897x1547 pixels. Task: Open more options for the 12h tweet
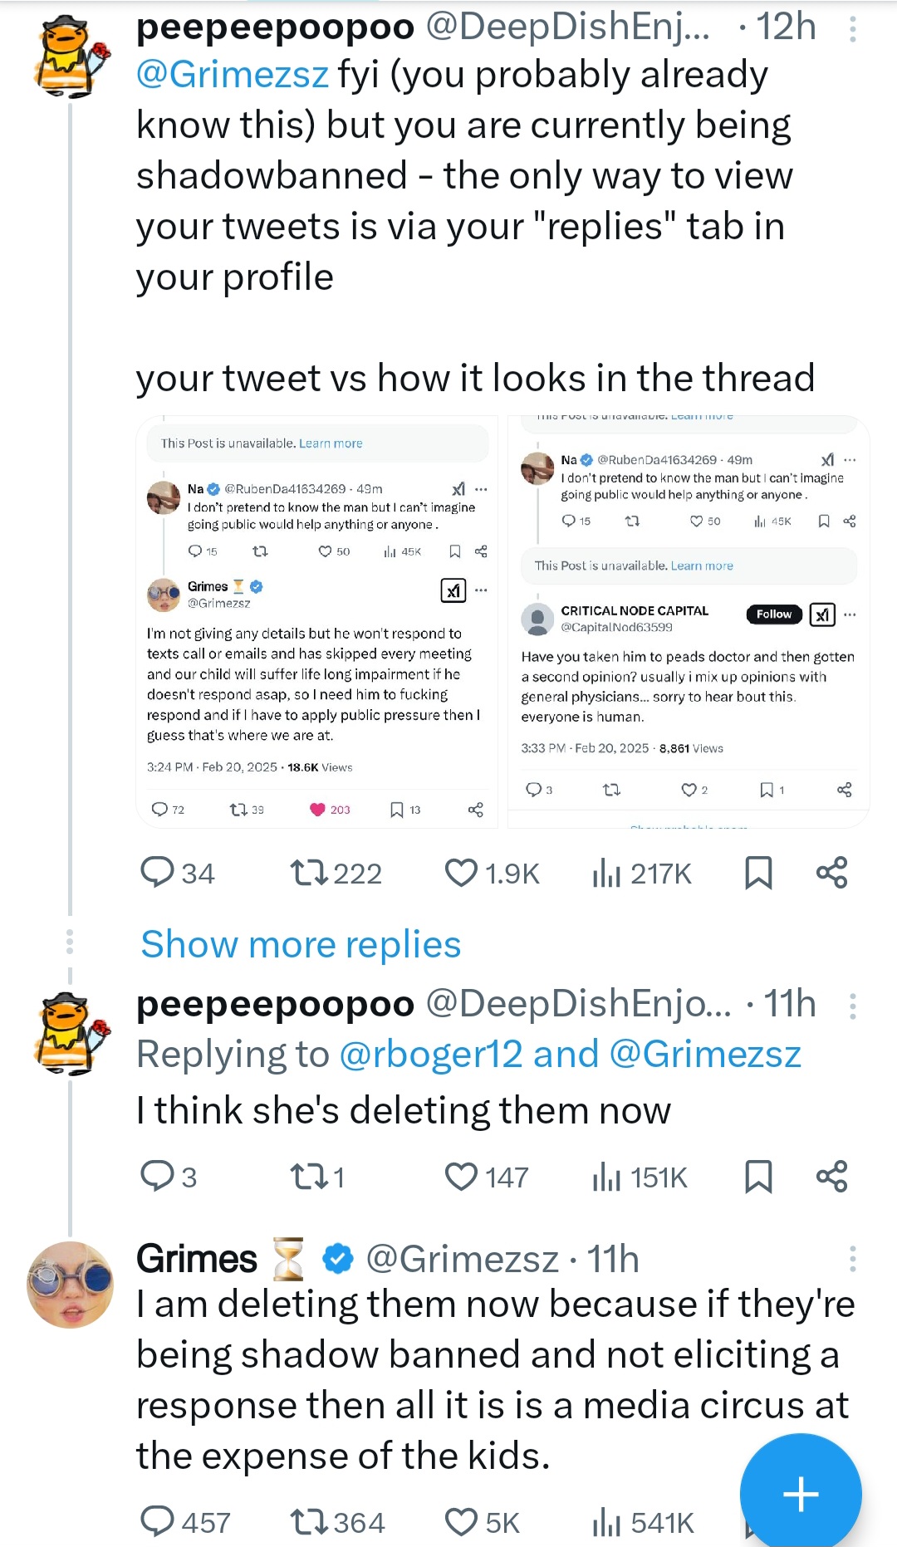[852, 30]
